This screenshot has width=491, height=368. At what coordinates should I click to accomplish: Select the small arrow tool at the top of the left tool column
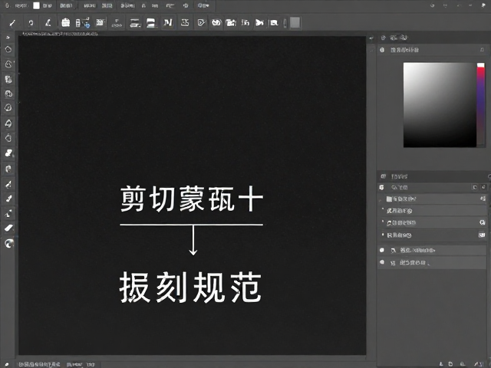pos(8,38)
